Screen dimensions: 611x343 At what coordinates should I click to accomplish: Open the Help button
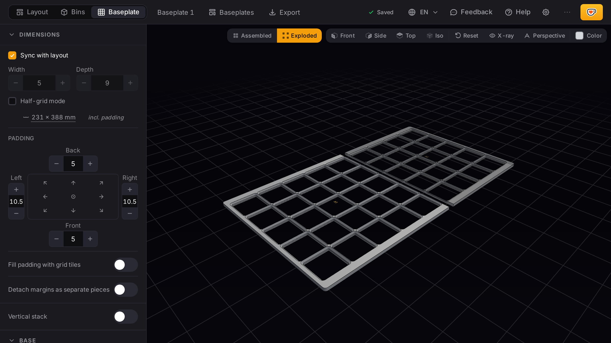pos(518,12)
